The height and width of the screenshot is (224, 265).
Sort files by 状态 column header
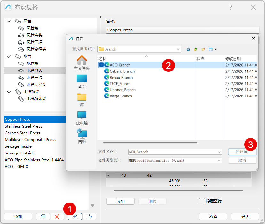[209, 59]
